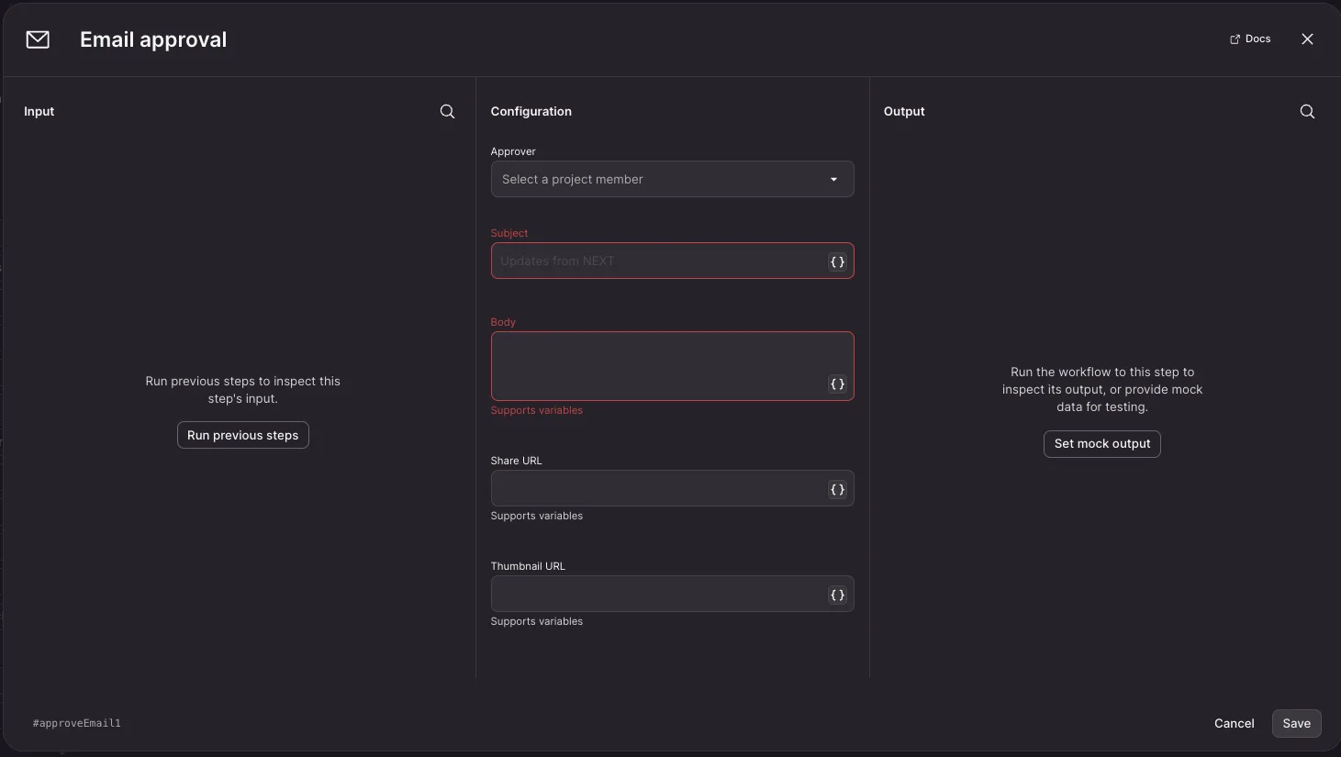Insert variable into Subject via braces icon
The height and width of the screenshot is (757, 1341).
tap(837, 262)
